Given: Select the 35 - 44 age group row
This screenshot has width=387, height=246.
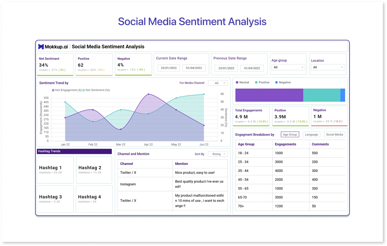Looking at the screenshot, I should point(290,171).
